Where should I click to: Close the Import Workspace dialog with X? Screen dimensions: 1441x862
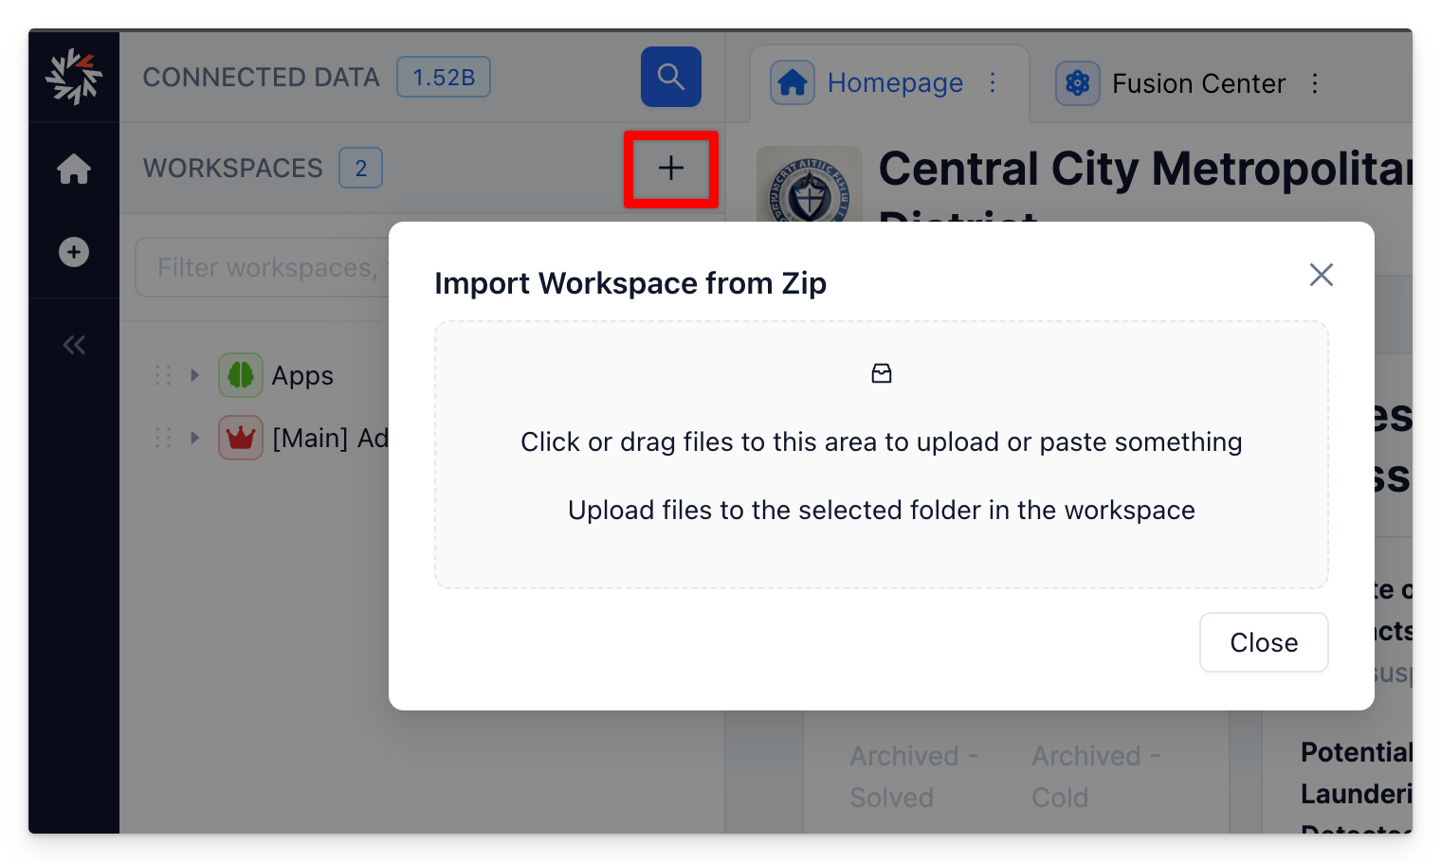(x=1321, y=275)
